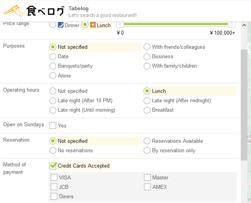The height and width of the screenshot is (203, 251).
Task: Click the ¥ 100,000+ maximum price label
Action: coord(222,33)
